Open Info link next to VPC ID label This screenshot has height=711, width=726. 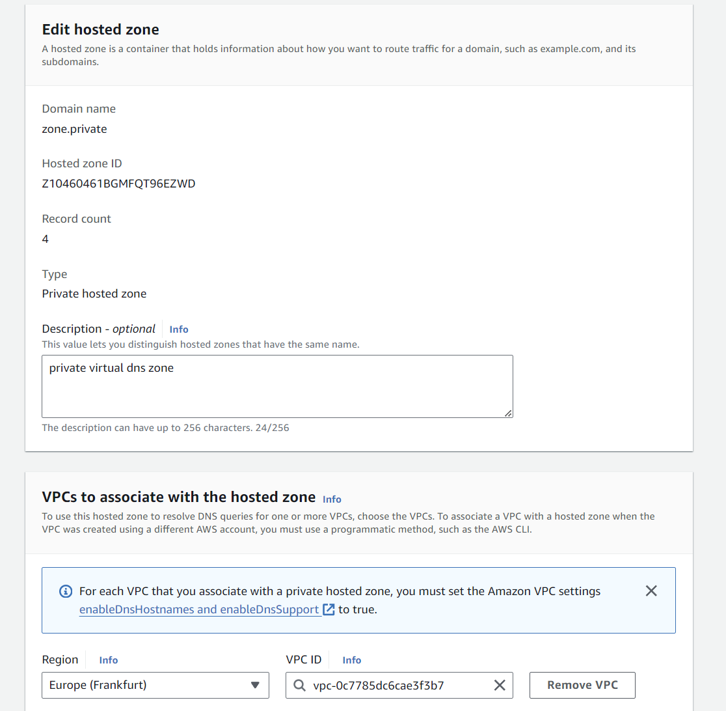click(x=352, y=660)
